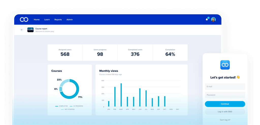Select the Assigned users stat card

coord(65,53)
